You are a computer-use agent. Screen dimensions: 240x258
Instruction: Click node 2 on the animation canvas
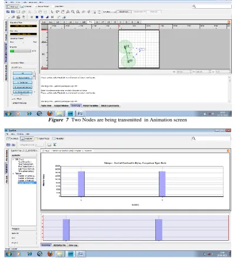(x=129, y=61)
